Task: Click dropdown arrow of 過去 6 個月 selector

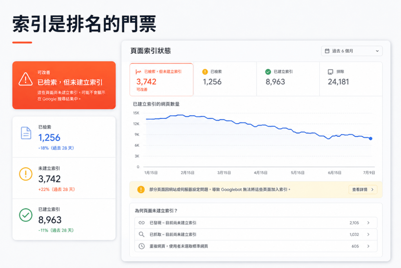Action: (377, 51)
